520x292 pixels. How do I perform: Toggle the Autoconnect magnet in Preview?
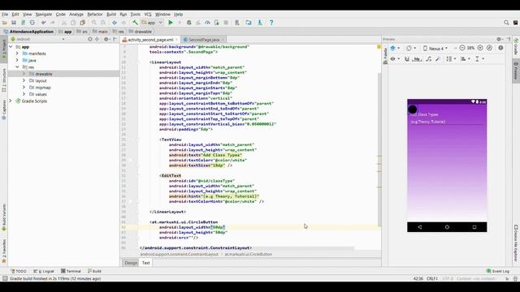coord(407,59)
